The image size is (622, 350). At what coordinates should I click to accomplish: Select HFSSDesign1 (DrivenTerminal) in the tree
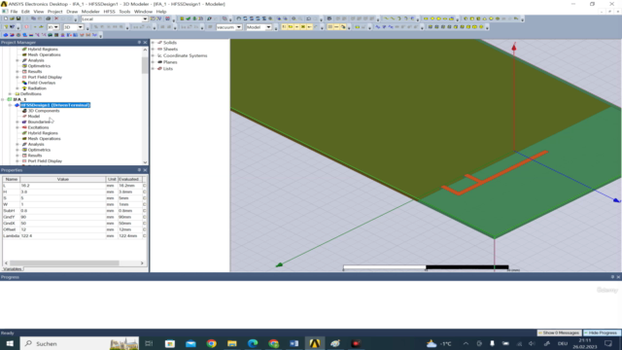click(55, 105)
